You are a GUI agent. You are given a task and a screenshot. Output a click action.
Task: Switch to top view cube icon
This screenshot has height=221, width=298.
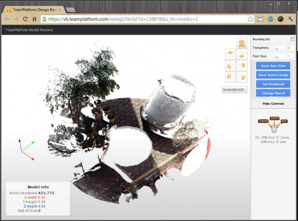[231, 54]
